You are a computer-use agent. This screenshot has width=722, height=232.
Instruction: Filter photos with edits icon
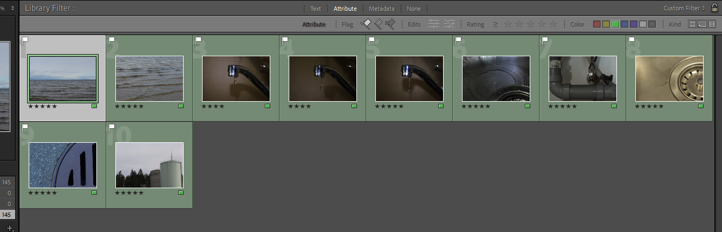(x=433, y=24)
